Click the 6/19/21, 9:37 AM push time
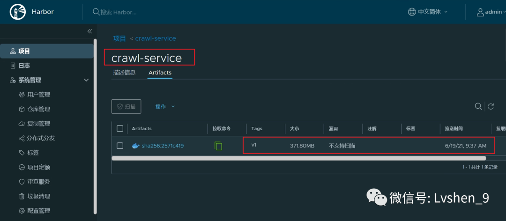 pyautogui.click(x=465, y=146)
